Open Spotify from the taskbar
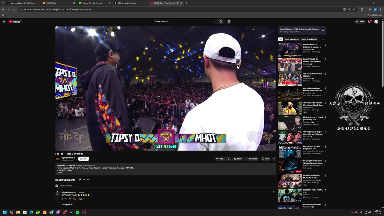Image resolution: width=384 pixels, height=216 pixels. click(x=78, y=212)
